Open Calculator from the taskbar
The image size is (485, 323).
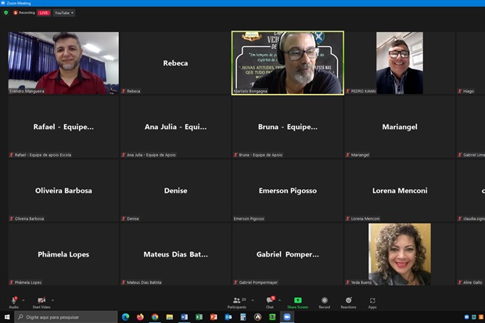(243, 317)
